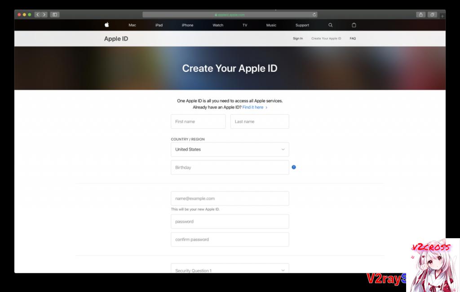The width and height of the screenshot is (460, 292).
Task: Open the Security Question 1 dropdown
Action: coord(230,268)
